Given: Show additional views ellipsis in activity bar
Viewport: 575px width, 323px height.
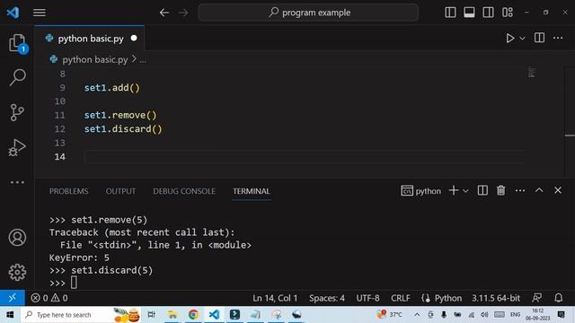Looking at the screenshot, I should click(x=17, y=182).
